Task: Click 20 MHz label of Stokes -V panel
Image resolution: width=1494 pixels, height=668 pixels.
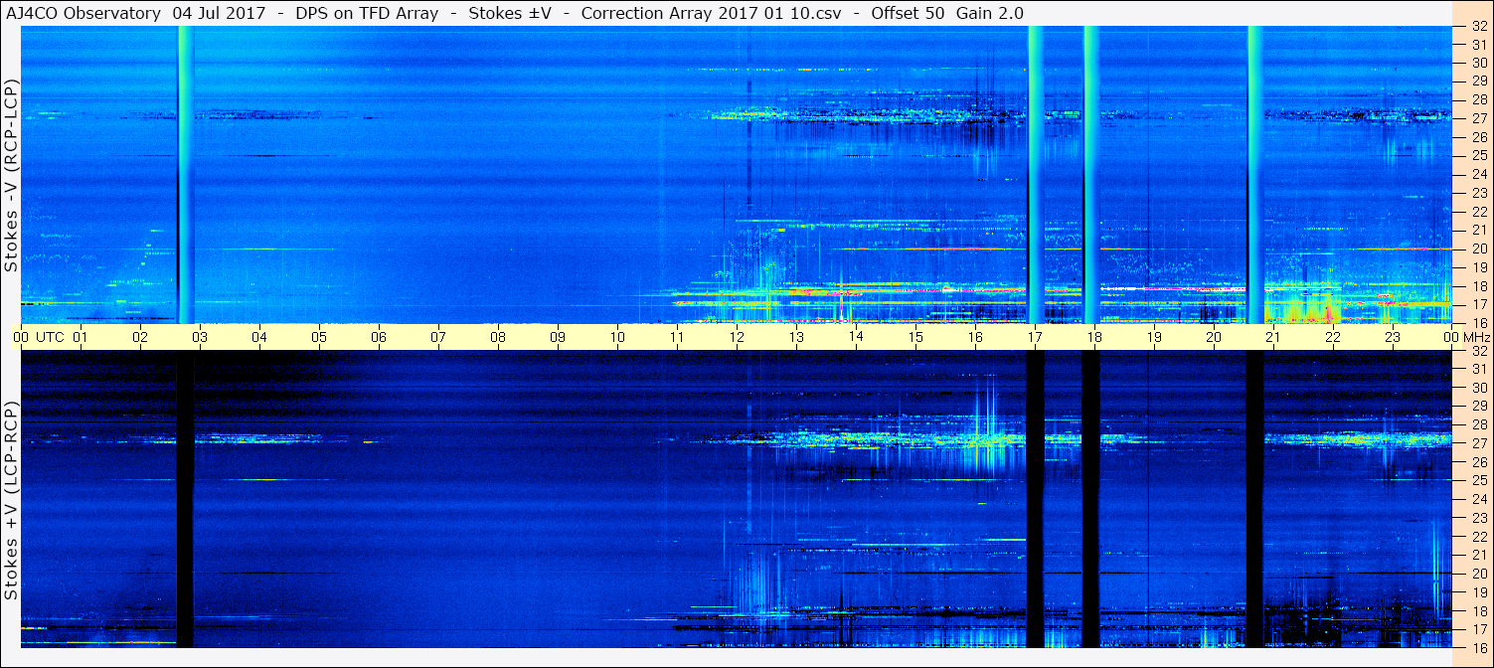Action: coord(1478,250)
